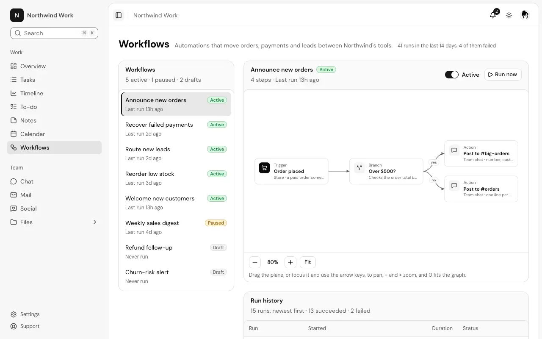
Task: Open the Tasks list icon
Action: pos(14,80)
